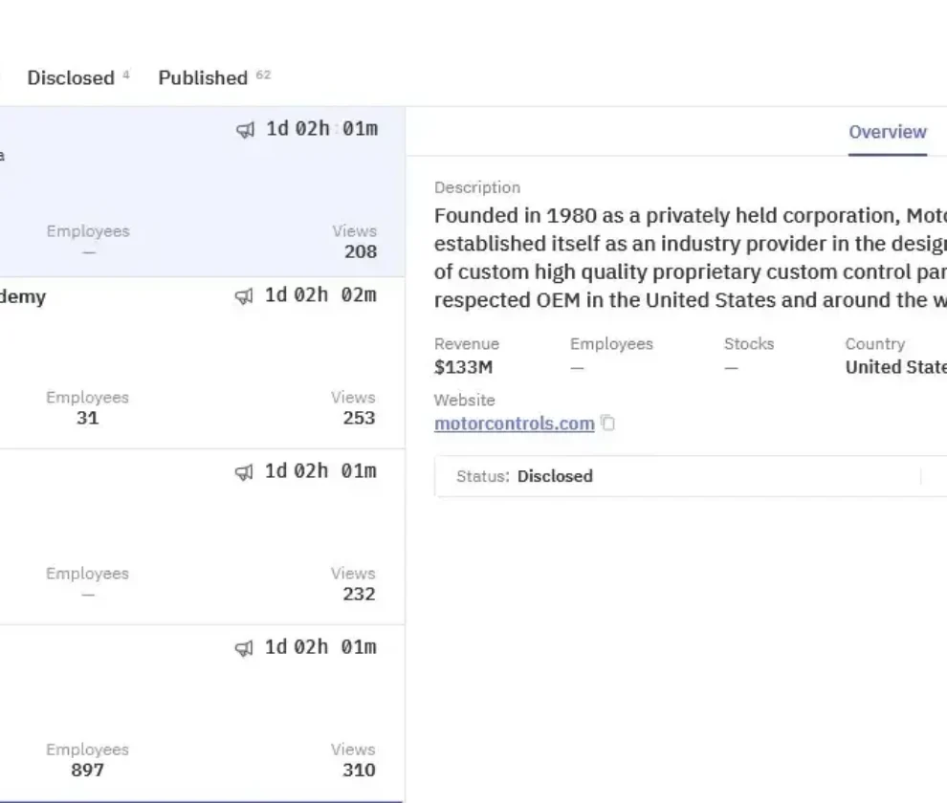
Task: Click the megaphone icon beside the 02m countdown
Action: coord(246,296)
